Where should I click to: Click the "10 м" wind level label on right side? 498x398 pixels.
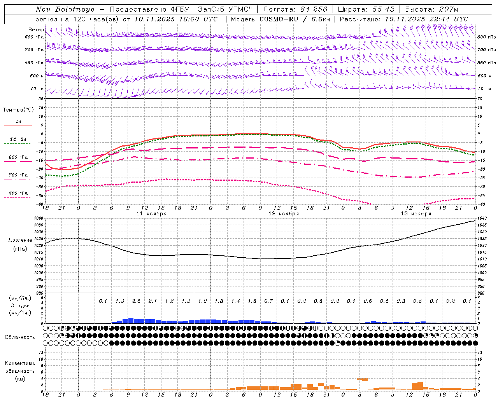point(484,89)
